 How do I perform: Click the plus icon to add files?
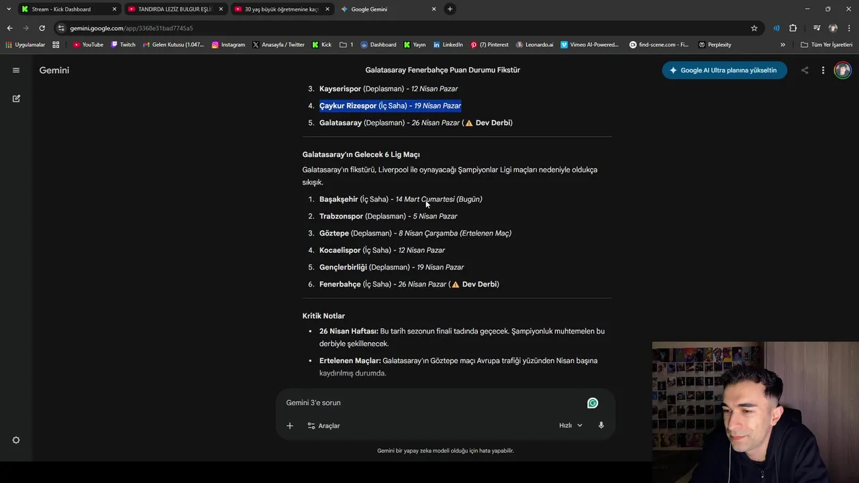tap(290, 425)
